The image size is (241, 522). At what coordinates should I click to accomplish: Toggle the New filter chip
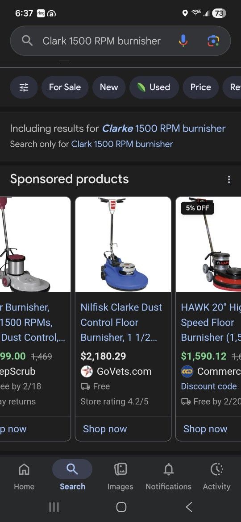click(109, 87)
